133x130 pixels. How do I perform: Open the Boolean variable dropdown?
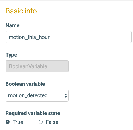37,95
